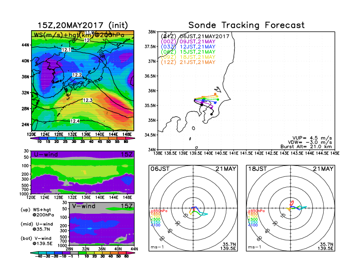Click the cyan wind trace tip in 06JST hodograph
This screenshot has height=276, width=357.
point(207,214)
